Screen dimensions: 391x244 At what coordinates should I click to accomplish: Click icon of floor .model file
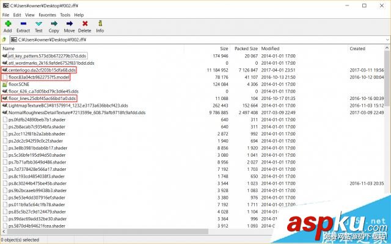pyautogui.click(x=5, y=77)
